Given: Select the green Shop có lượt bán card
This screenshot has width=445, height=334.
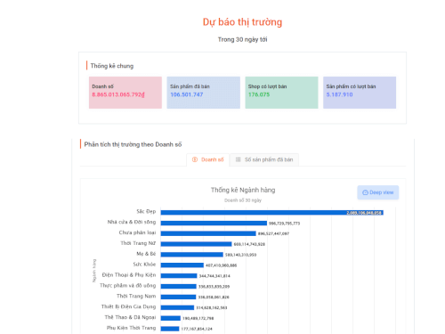Looking at the screenshot, I should tap(281, 93).
